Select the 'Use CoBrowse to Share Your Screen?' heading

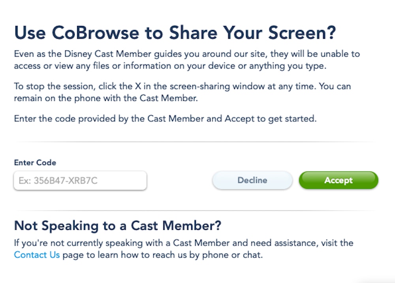[x=175, y=33]
